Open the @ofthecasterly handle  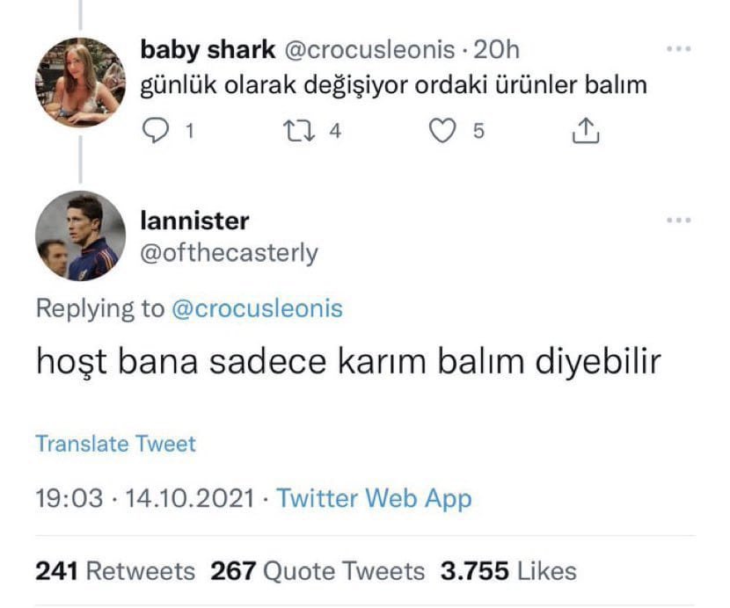pos(230,253)
